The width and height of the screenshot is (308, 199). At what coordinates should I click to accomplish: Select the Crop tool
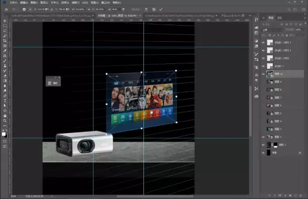click(5, 41)
